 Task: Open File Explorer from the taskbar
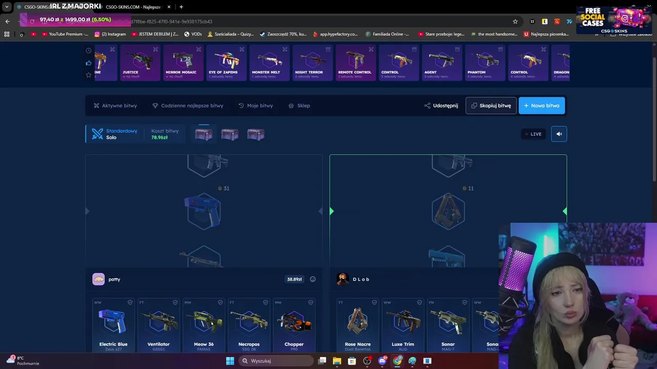[337, 361]
